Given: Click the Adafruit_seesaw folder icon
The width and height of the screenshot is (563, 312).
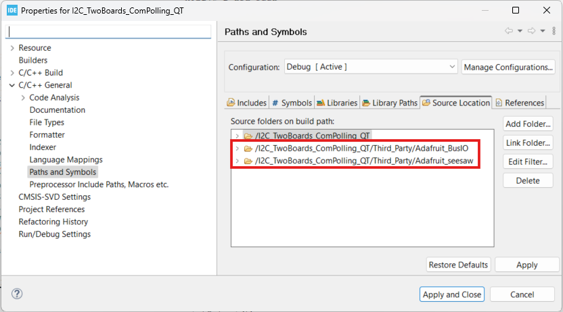Looking at the screenshot, I should click(x=248, y=161).
